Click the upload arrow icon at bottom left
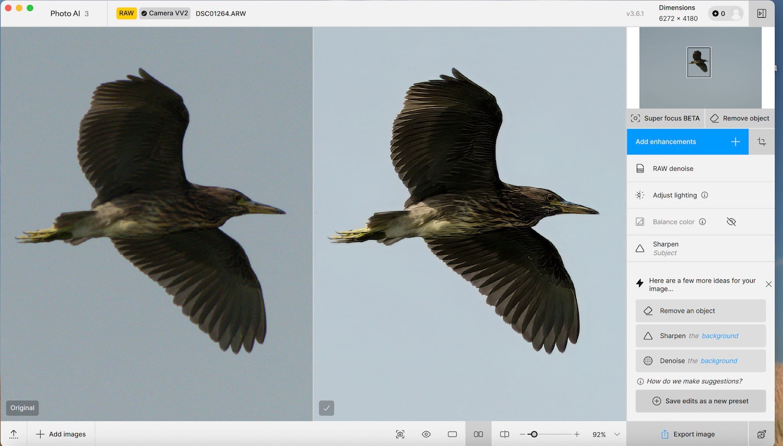Image resolution: width=783 pixels, height=446 pixels. 14,434
